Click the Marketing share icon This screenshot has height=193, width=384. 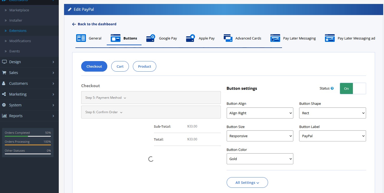[x=4, y=94]
